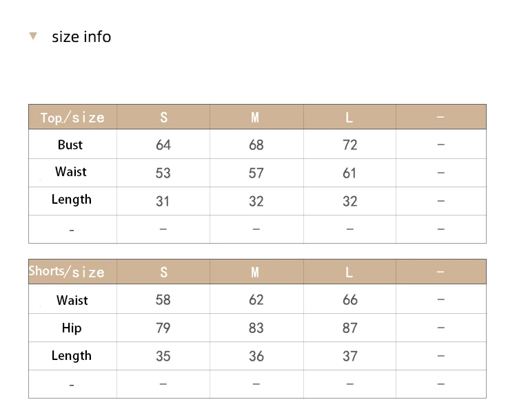Collapse the size info triangle arrow
517x413 pixels.
33,36
